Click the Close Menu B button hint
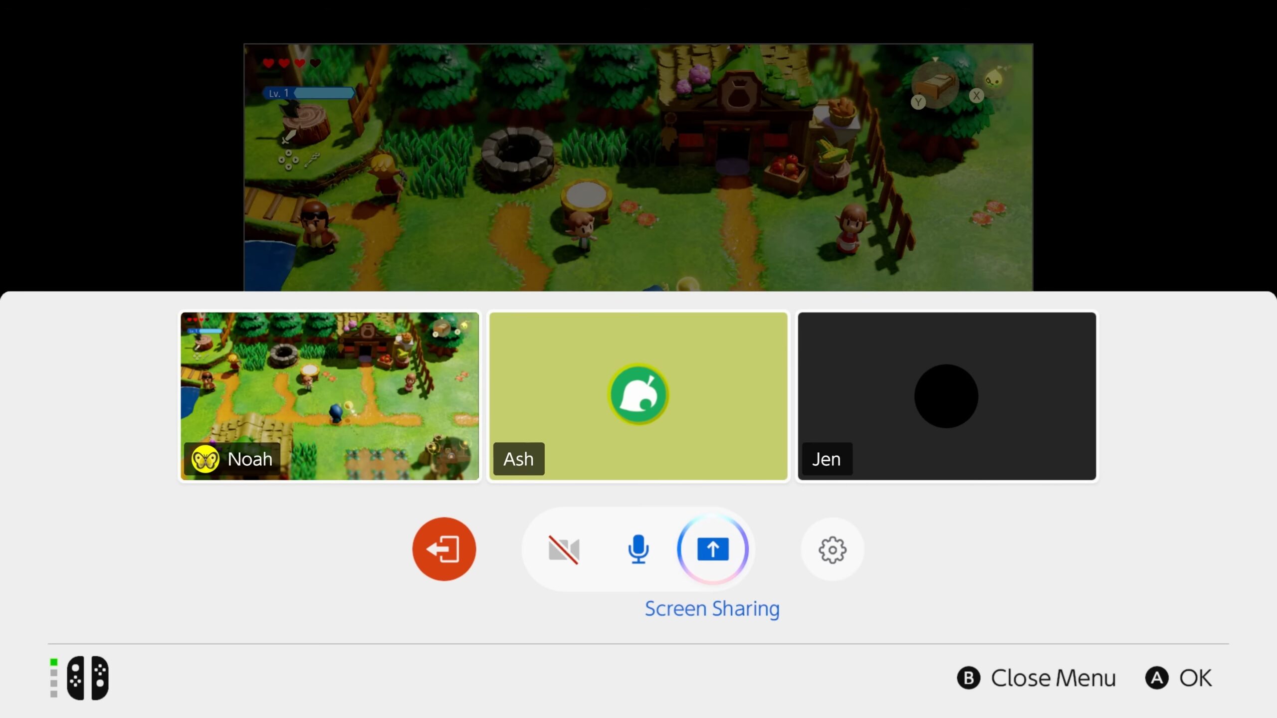 pos(1036,678)
